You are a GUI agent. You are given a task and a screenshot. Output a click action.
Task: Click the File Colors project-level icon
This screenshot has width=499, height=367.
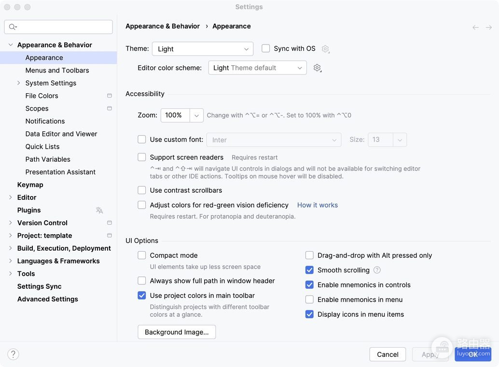110,96
